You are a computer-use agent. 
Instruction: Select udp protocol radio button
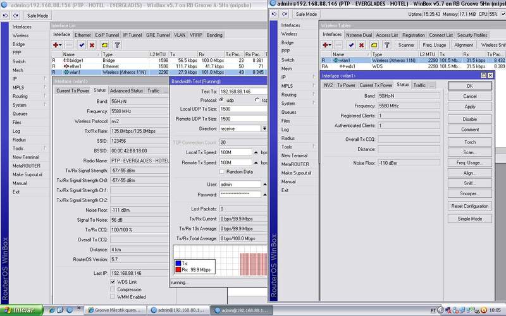tap(222, 100)
